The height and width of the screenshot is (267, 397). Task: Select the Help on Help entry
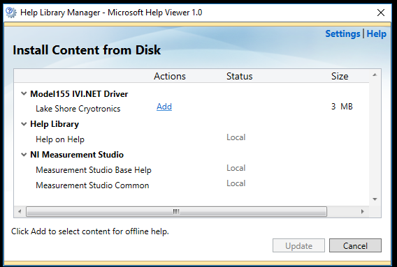coord(60,139)
